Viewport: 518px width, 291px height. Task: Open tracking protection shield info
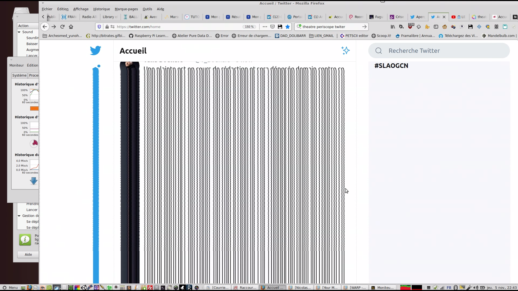coord(99,27)
